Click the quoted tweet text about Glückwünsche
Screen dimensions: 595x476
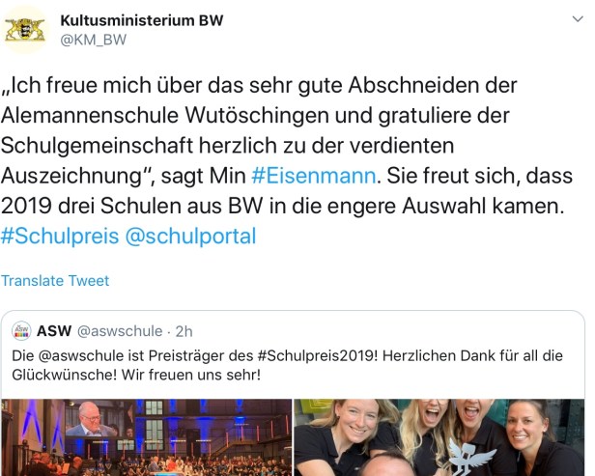coord(287,365)
